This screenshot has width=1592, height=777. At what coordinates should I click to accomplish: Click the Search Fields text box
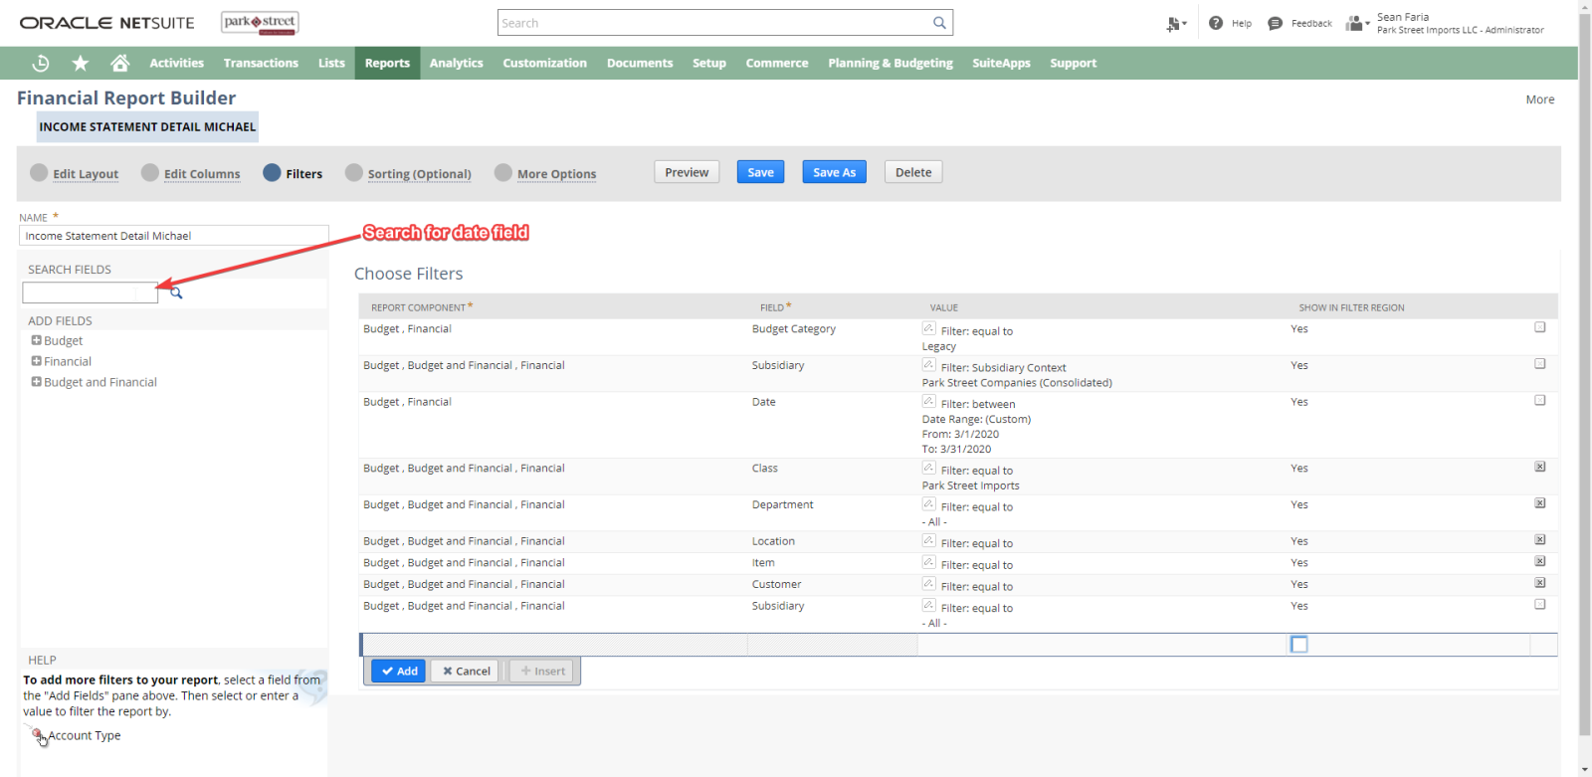pos(91,292)
